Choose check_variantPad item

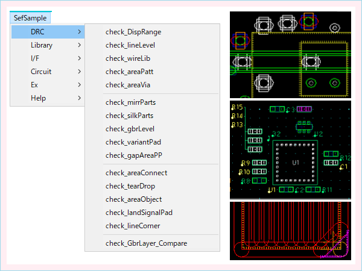pos(133,142)
